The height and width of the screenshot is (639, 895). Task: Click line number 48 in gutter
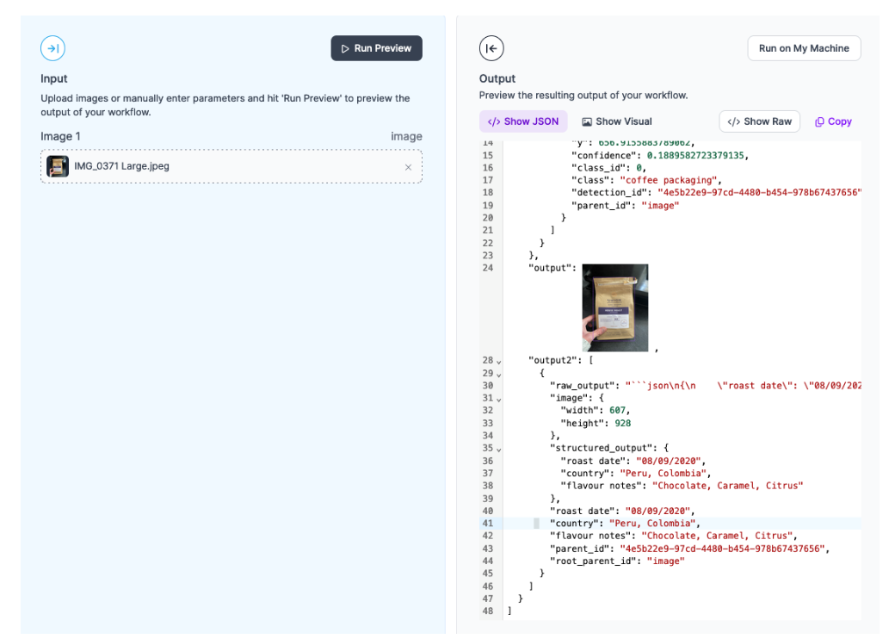click(x=487, y=611)
